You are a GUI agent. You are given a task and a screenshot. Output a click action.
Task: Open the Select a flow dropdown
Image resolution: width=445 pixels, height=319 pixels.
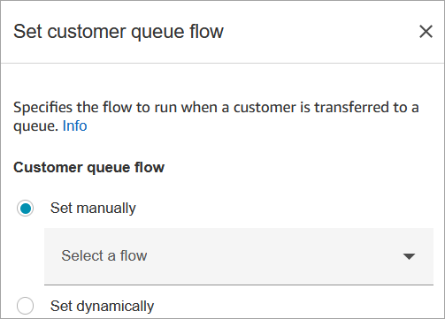click(239, 256)
